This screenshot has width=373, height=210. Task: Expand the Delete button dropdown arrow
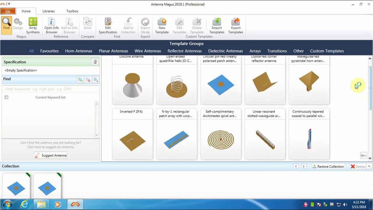(x=369, y=167)
